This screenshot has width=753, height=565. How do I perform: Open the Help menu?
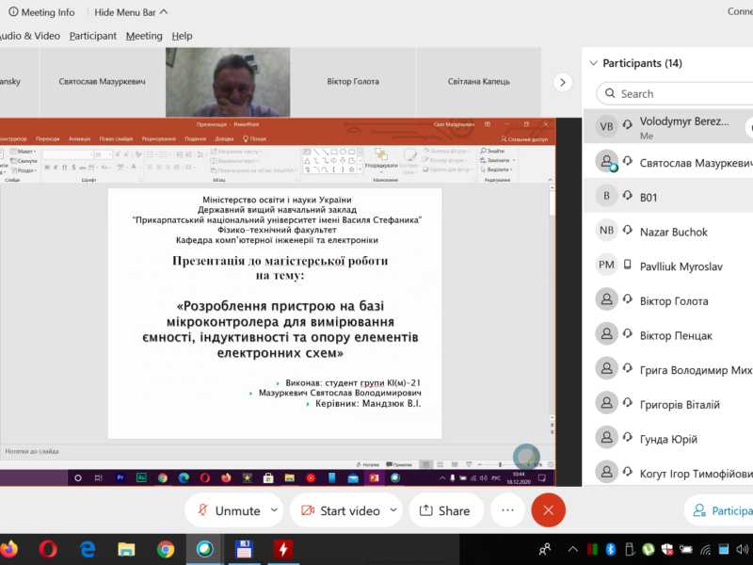[182, 36]
